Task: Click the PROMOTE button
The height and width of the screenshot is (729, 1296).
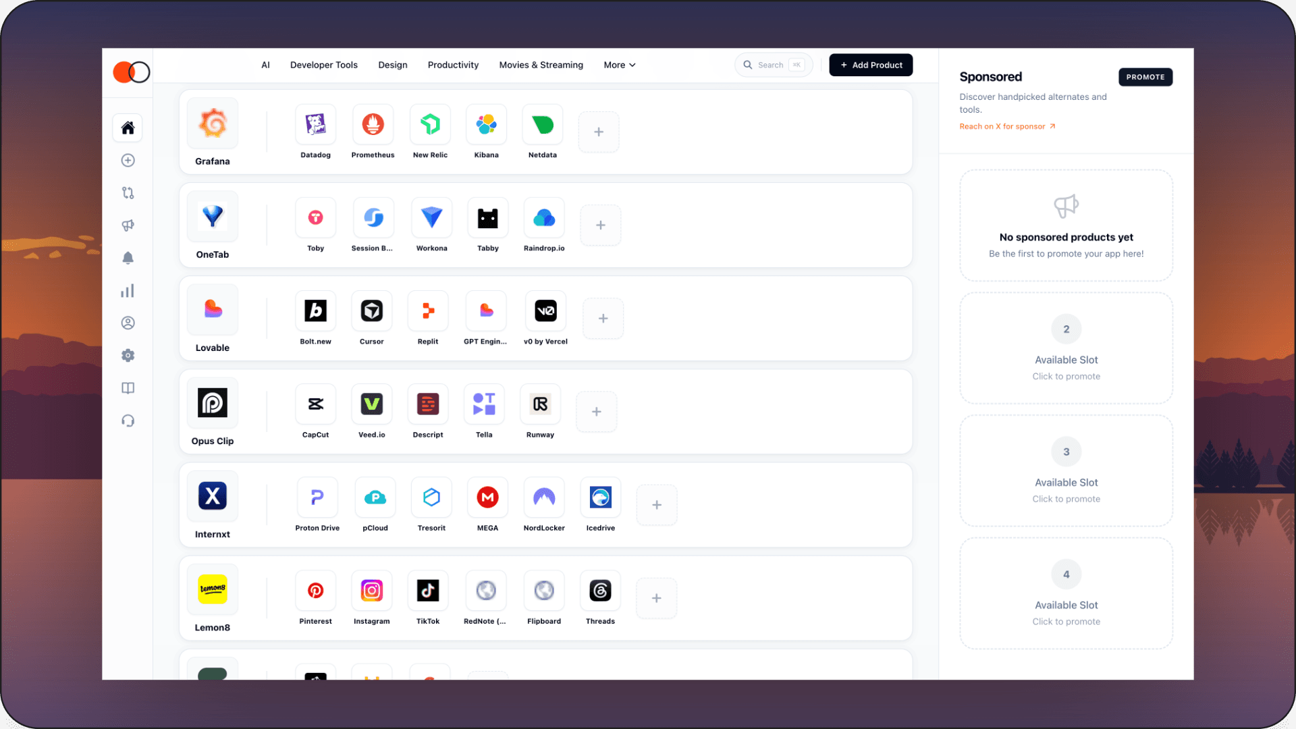Action: pyautogui.click(x=1145, y=77)
